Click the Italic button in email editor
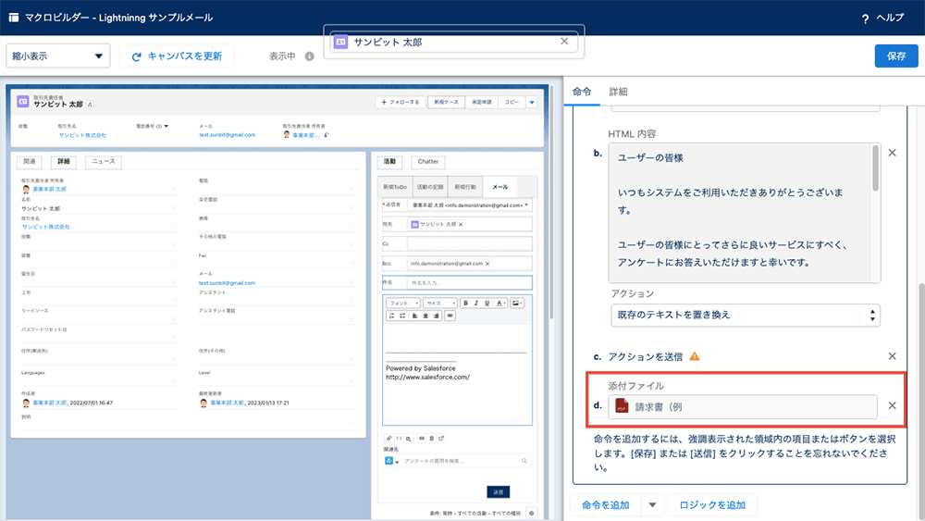 [x=476, y=303]
